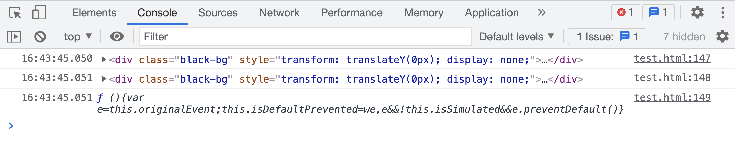Open the three-dot customize DevTools menu
The image size is (735, 158).
pos(723,13)
